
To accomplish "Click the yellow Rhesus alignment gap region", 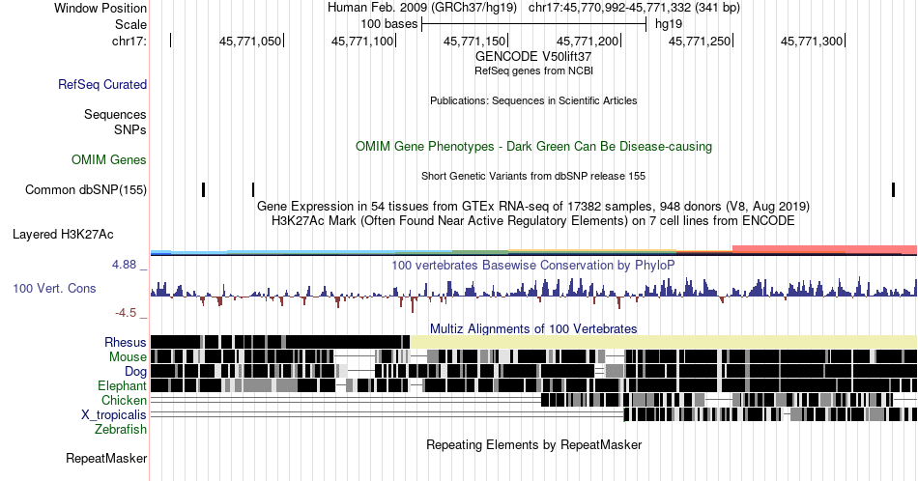I will pyautogui.click(x=663, y=342).
